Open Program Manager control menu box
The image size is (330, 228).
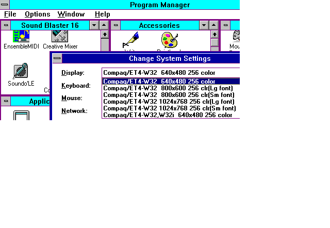click(5, 5)
